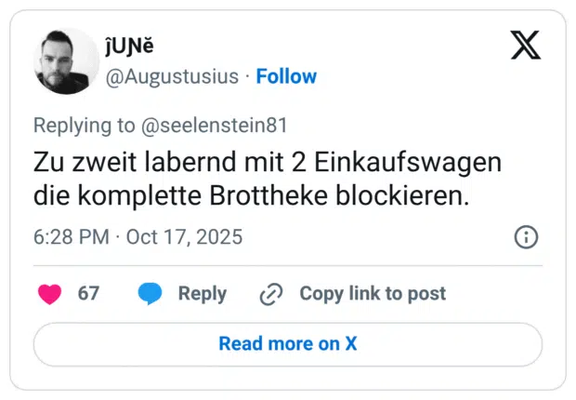576x400 pixels.
Task: Click the chain link icon
Action: [x=271, y=294]
